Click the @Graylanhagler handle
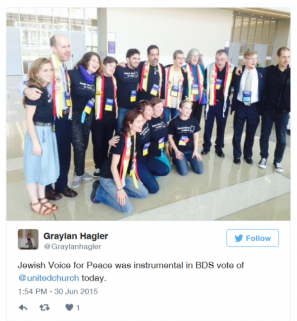 pyautogui.click(x=72, y=246)
